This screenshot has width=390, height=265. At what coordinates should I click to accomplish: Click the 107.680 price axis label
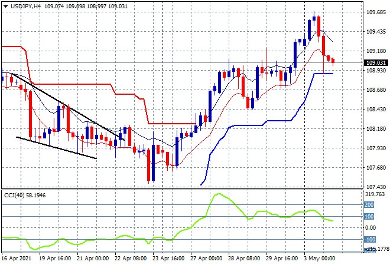pos(376,168)
